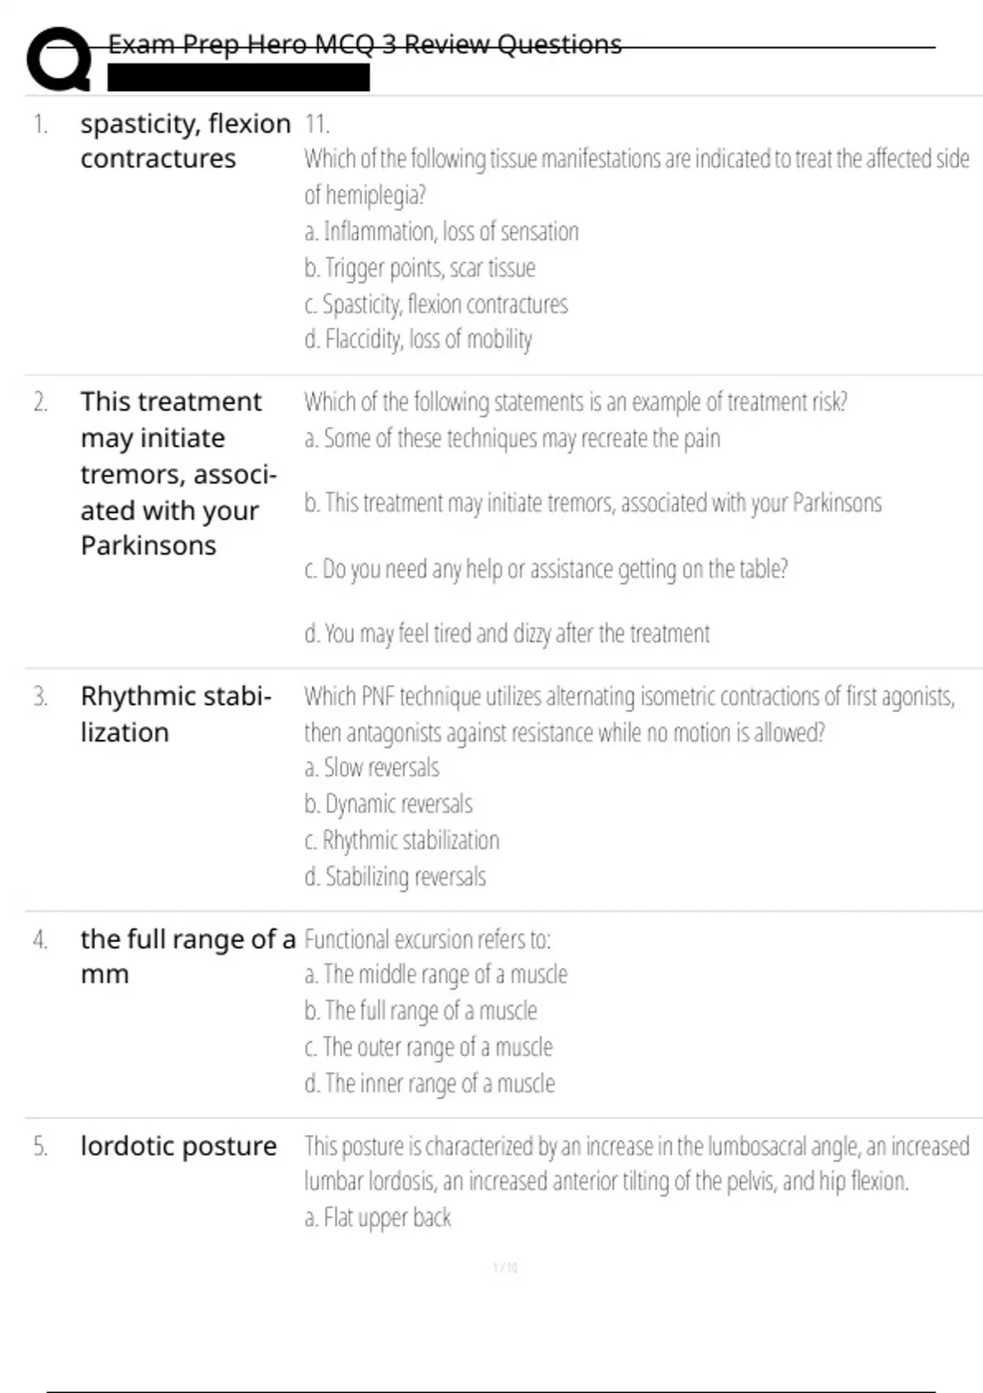Click option 'd. Stabilizing reversals'
Screen dimensions: 983x1393
point(395,877)
